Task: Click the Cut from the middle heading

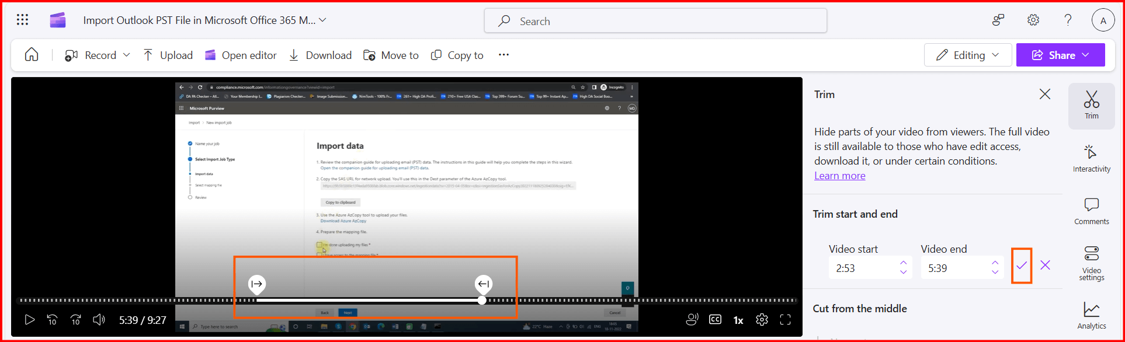Action: [860, 309]
